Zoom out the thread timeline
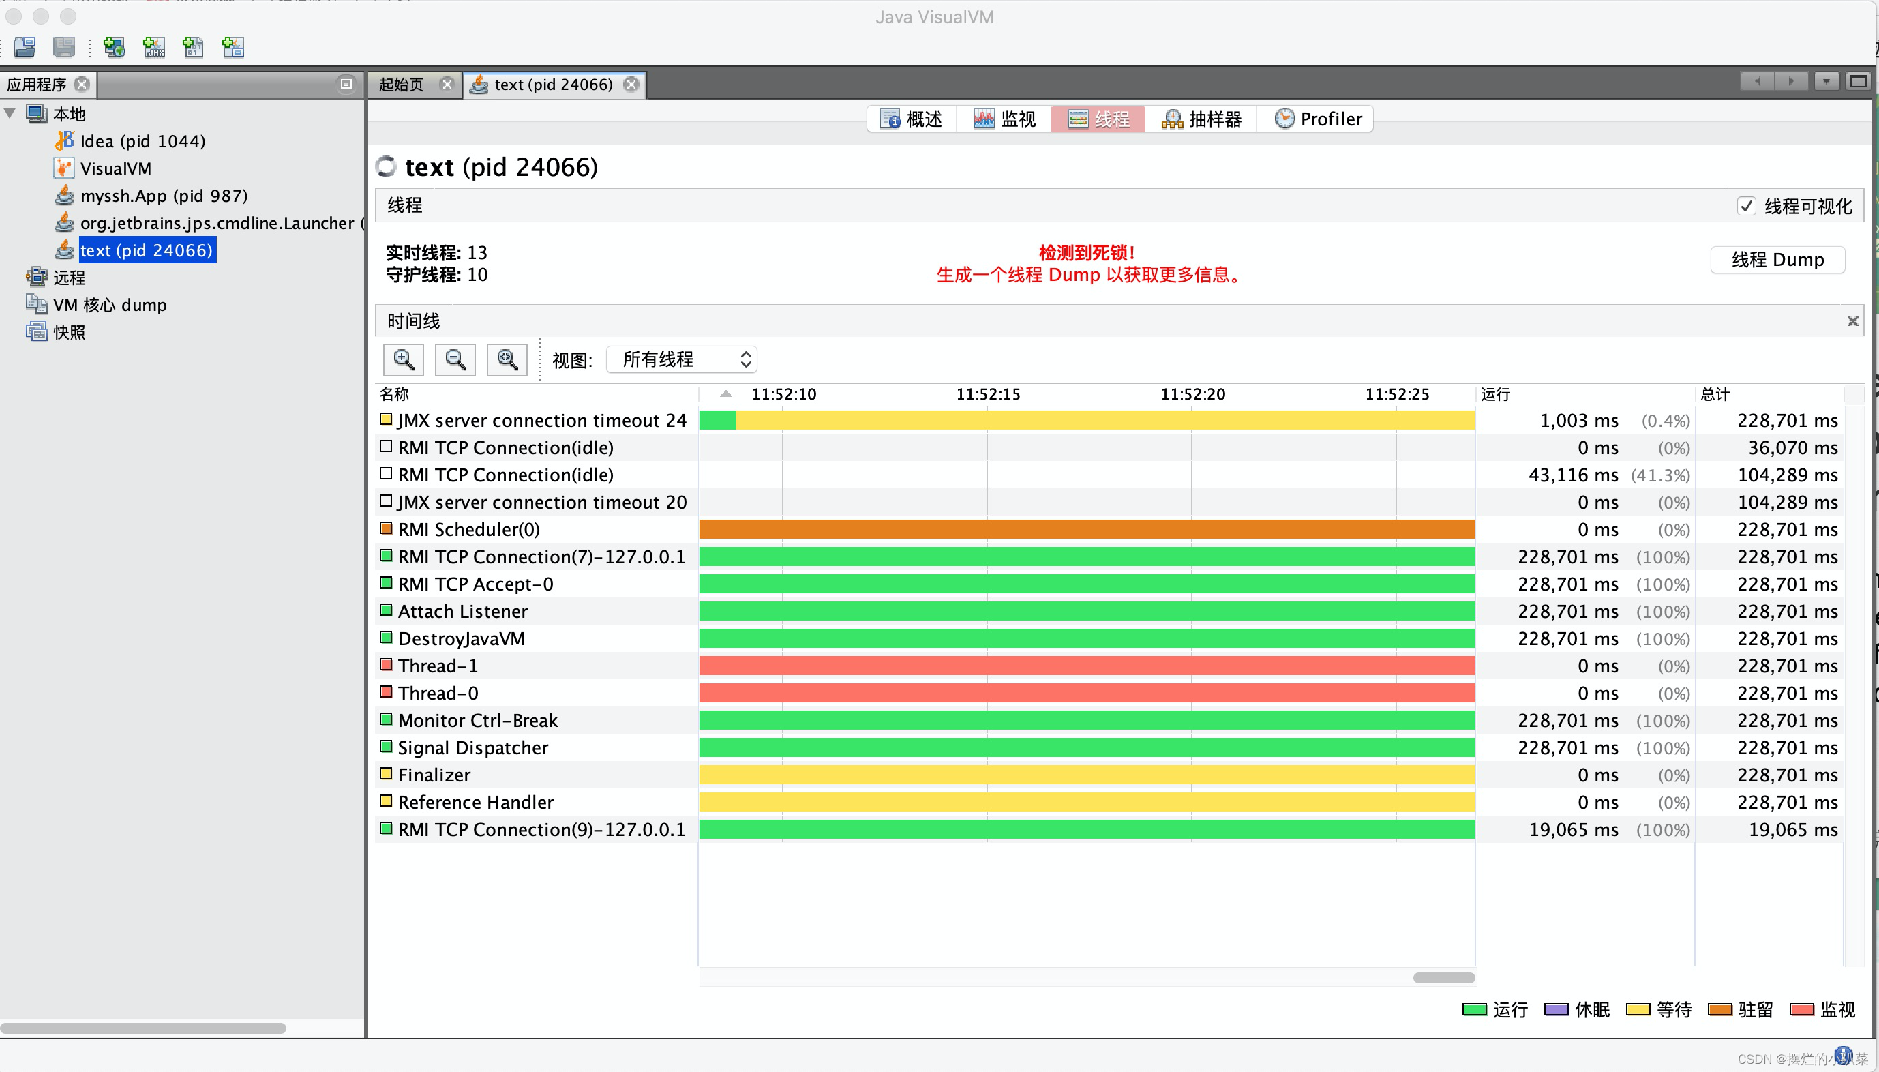 455,359
